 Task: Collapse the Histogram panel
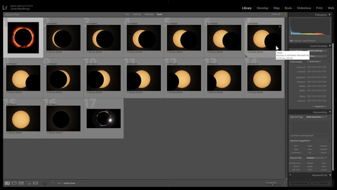coord(330,15)
